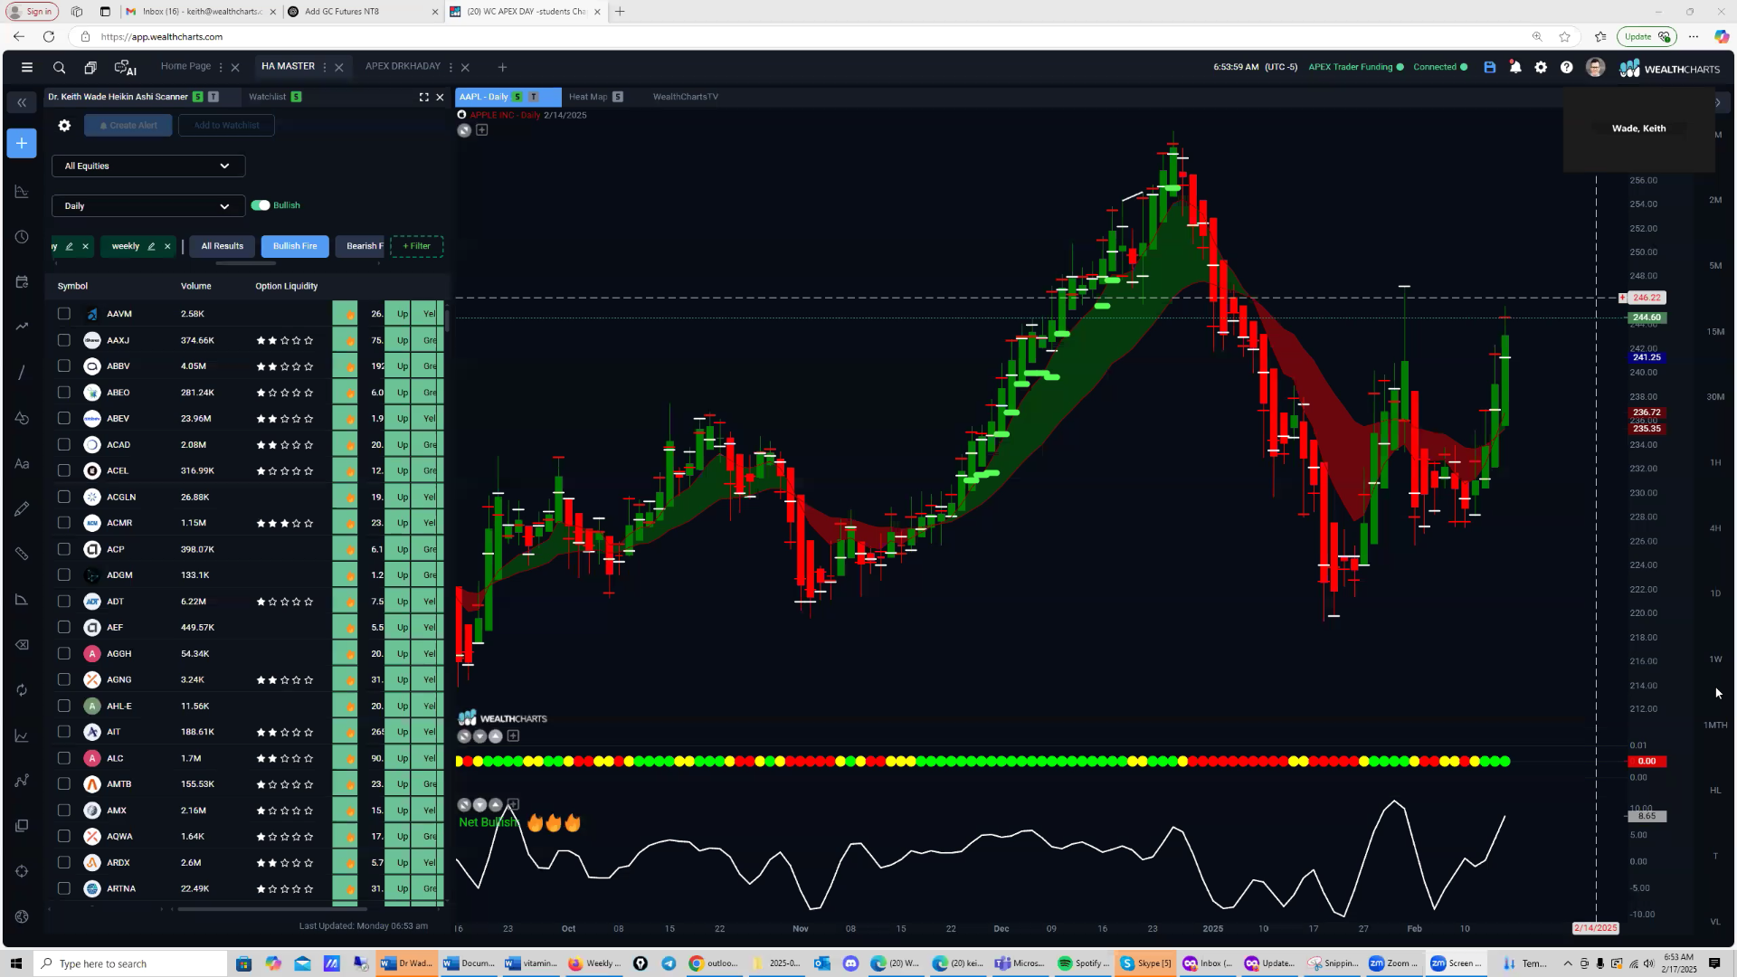Collapse left sidebar with double chevron
The width and height of the screenshot is (1737, 977).
[x=22, y=103]
